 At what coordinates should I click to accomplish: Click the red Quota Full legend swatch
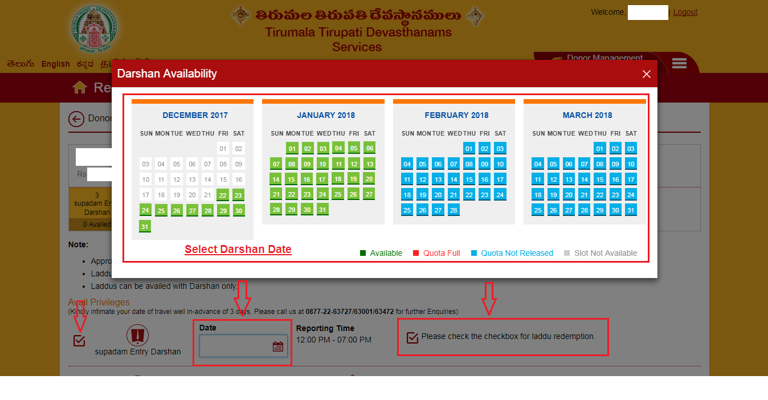pyautogui.click(x=416, y=253)
